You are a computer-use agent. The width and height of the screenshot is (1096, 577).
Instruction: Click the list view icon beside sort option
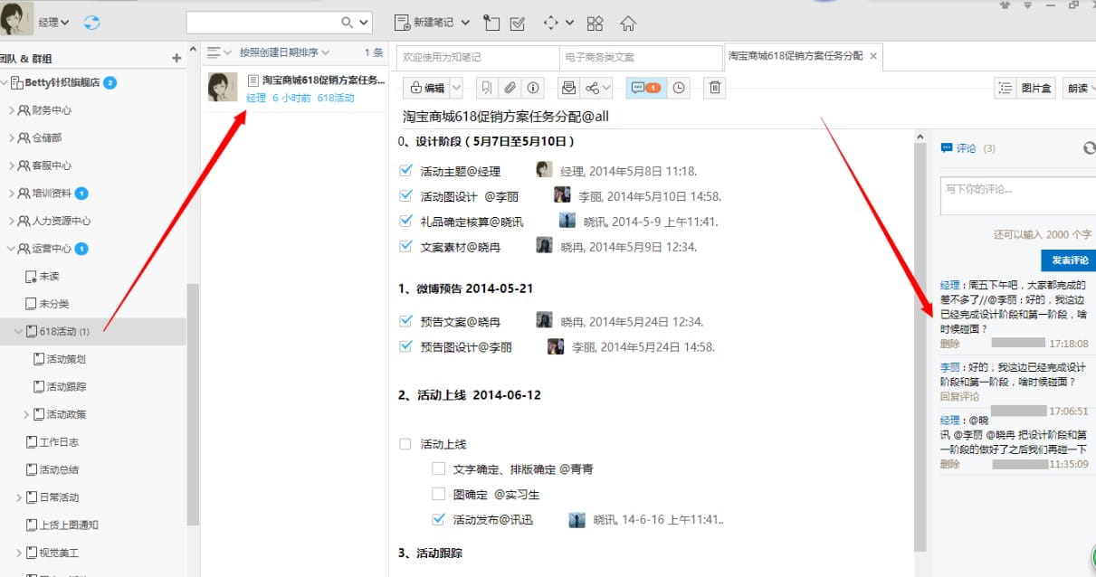[x=214, y=52]
